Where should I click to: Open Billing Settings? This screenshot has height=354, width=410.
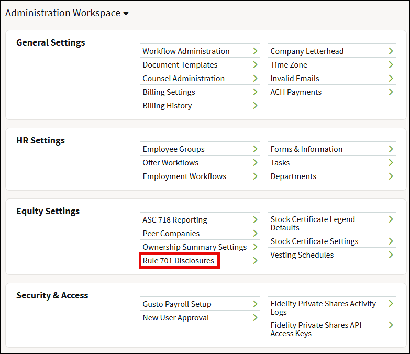tap(169, 92)
